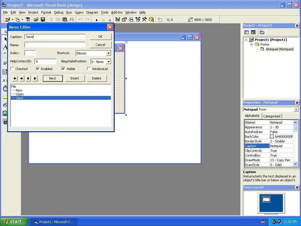Image resolution: width=301 pixels, height=226 pixels.
Task: Click the Properties list scrollbar down arrow
Action: (295, 164)
